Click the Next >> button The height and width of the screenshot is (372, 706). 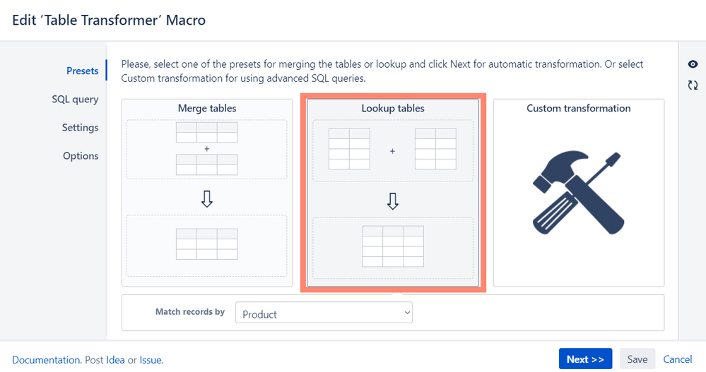(585, 359)
